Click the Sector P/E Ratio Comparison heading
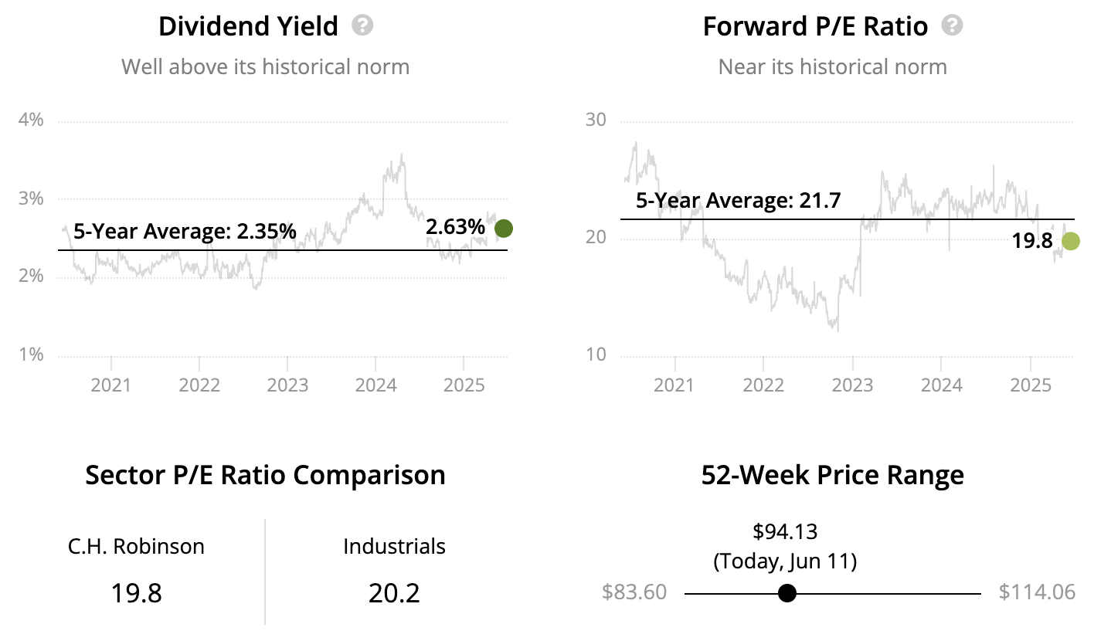Viewport: 1094px width, 641px height. click(265, 474)
